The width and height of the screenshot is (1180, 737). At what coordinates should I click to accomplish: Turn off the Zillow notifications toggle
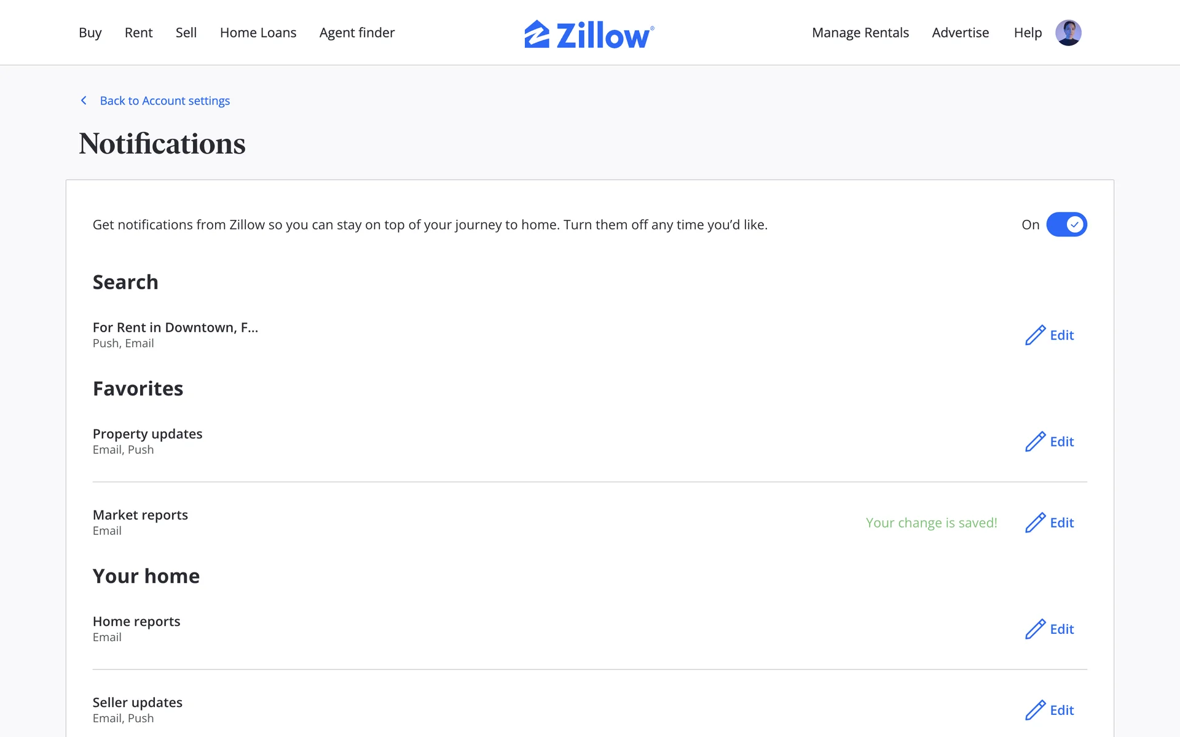1066,225
